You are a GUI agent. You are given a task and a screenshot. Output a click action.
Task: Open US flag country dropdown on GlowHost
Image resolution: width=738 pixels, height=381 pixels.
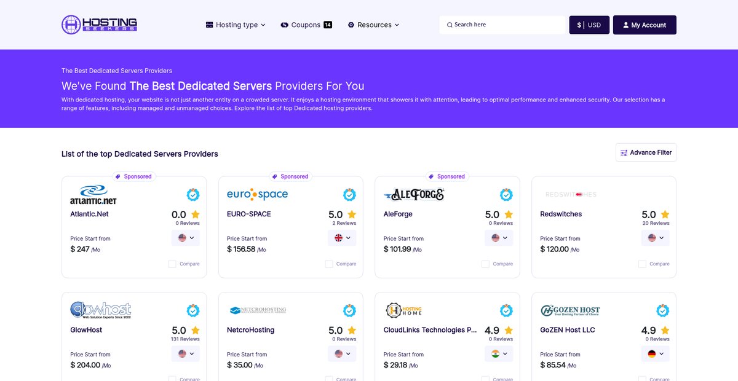coord(186,353)
